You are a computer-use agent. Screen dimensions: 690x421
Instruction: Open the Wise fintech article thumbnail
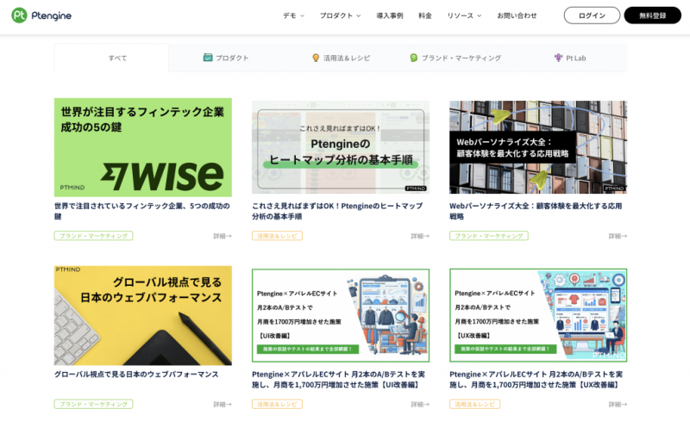click(143, 147)
